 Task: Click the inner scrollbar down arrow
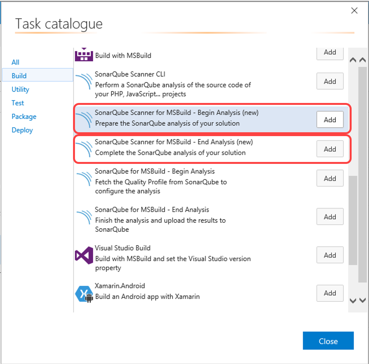tap(353, 301)
